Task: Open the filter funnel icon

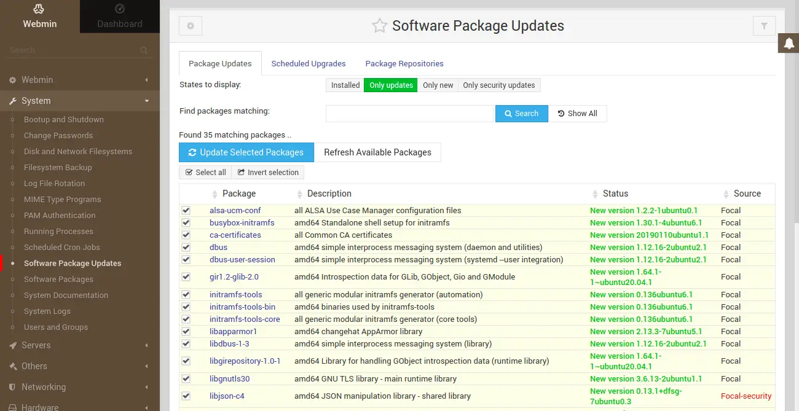Action: tap(764, 26)
